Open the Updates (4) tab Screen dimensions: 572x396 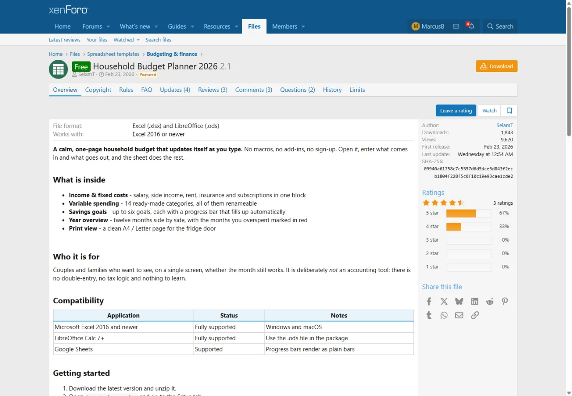coord(175,90)
